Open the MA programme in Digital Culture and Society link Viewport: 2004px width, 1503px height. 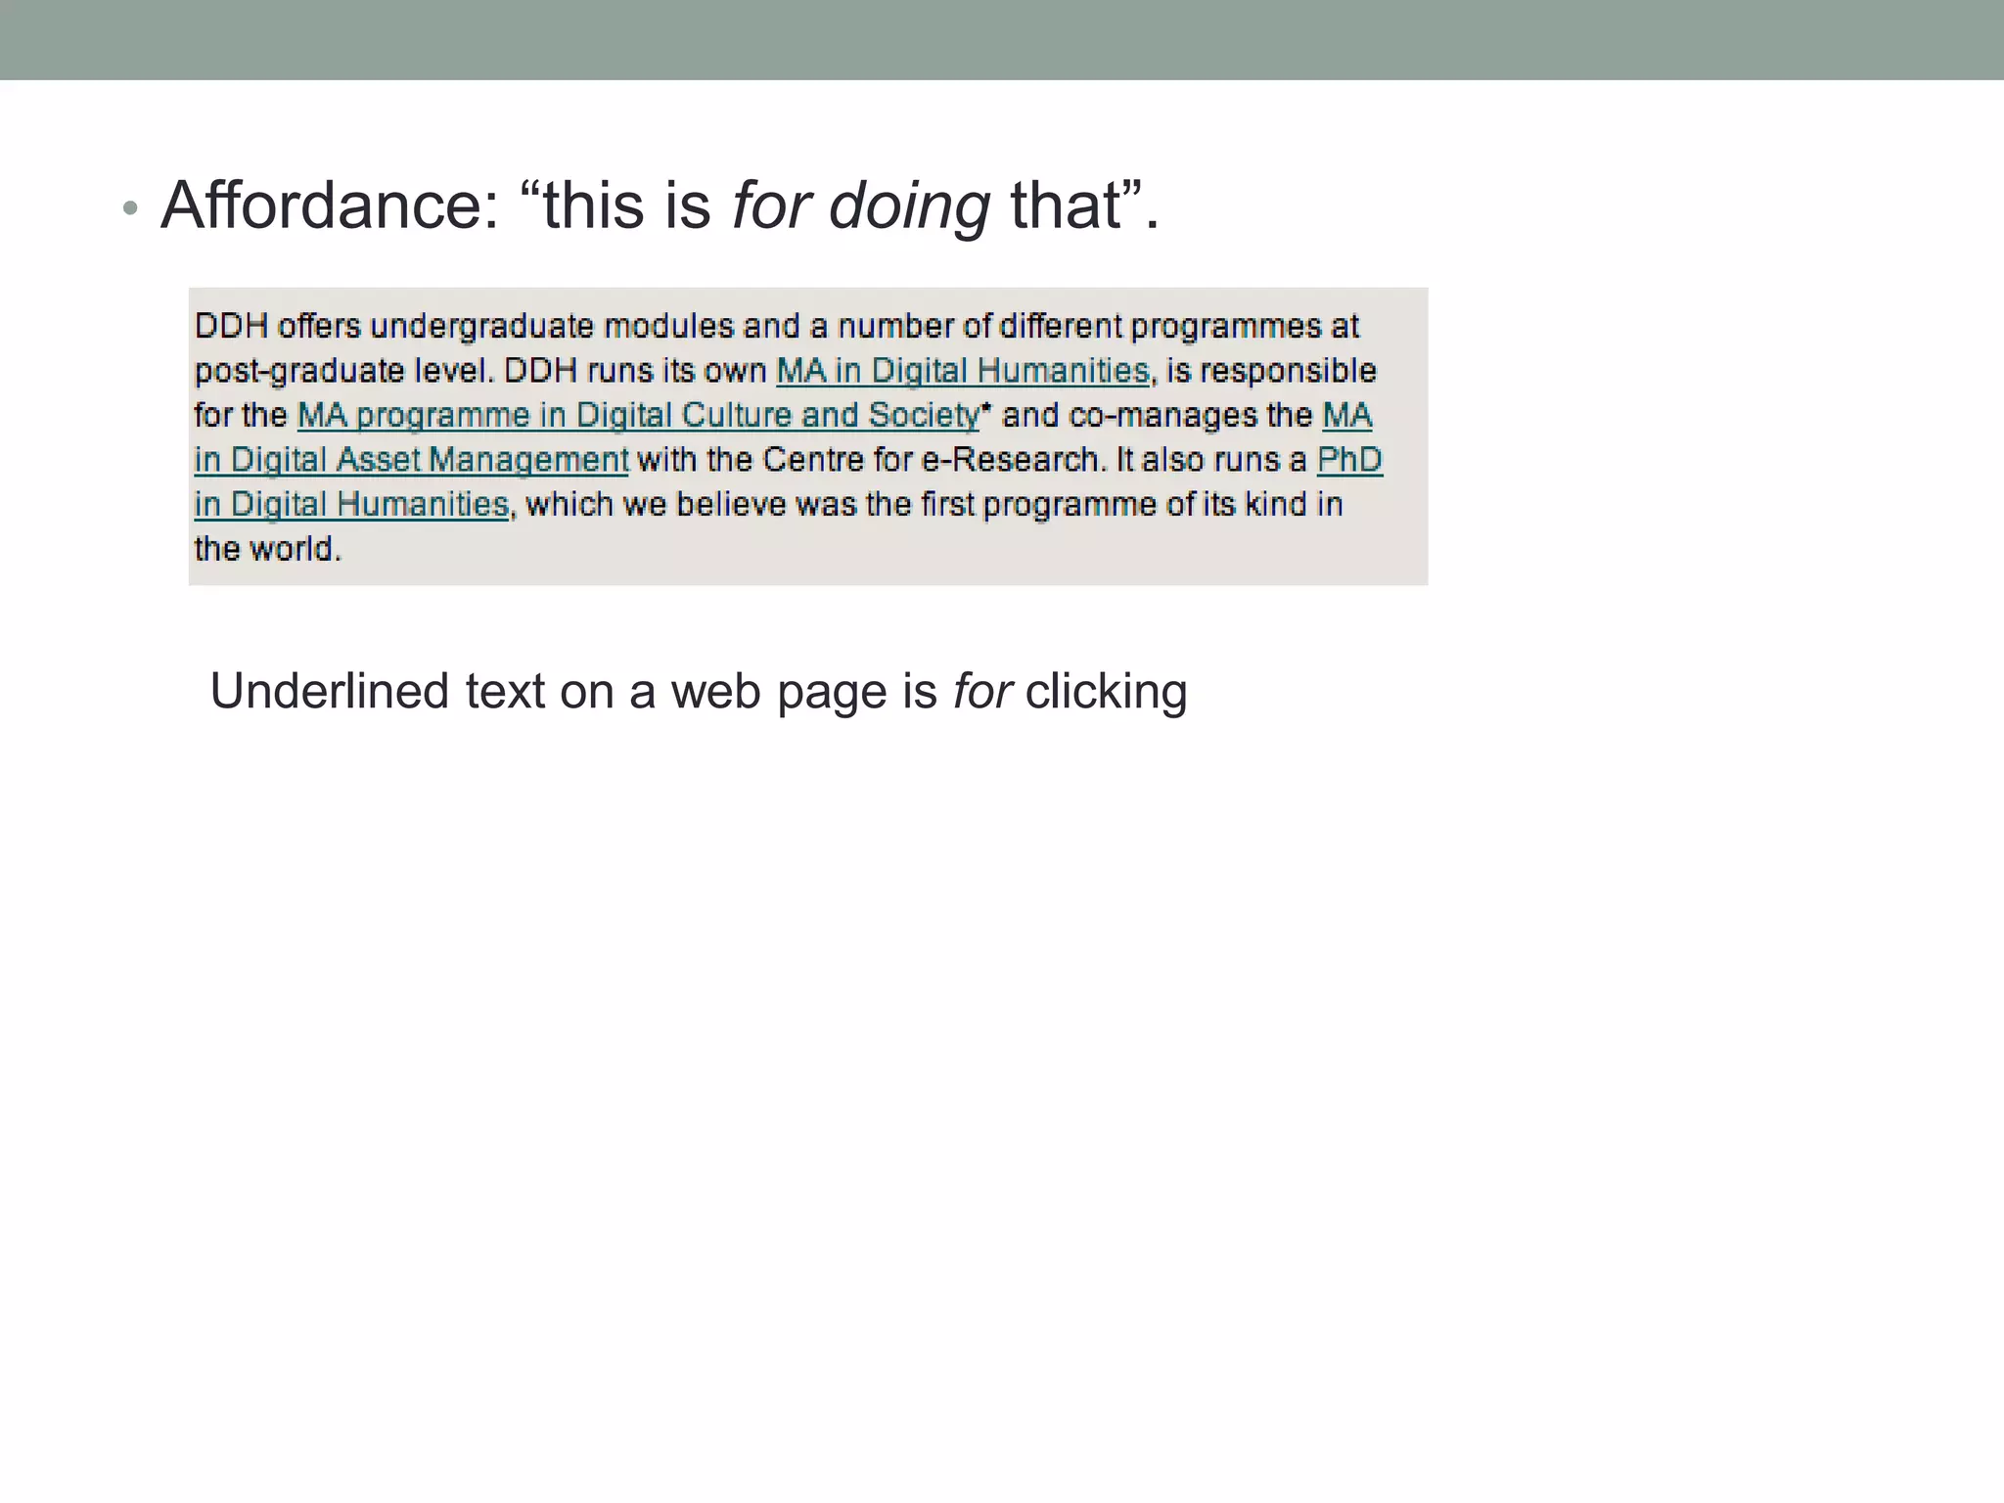click(x=638, y=416)
